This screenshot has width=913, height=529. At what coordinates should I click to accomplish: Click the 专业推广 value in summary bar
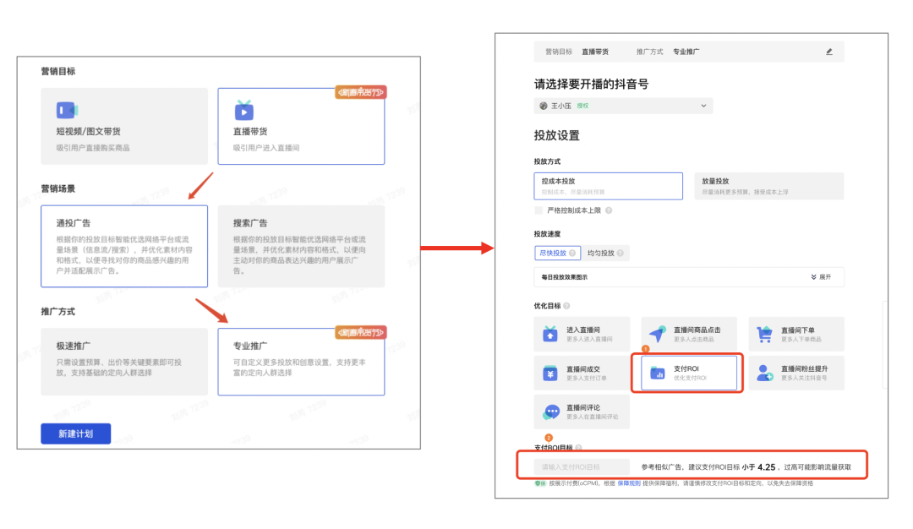686,52
